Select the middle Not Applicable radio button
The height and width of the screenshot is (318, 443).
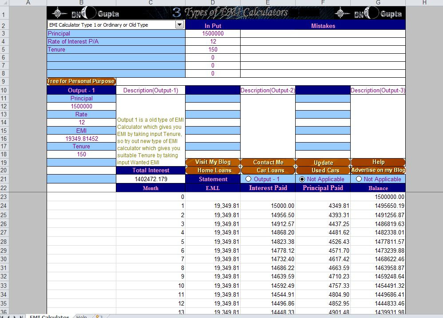pyautogui.click(x=302, y=179)
